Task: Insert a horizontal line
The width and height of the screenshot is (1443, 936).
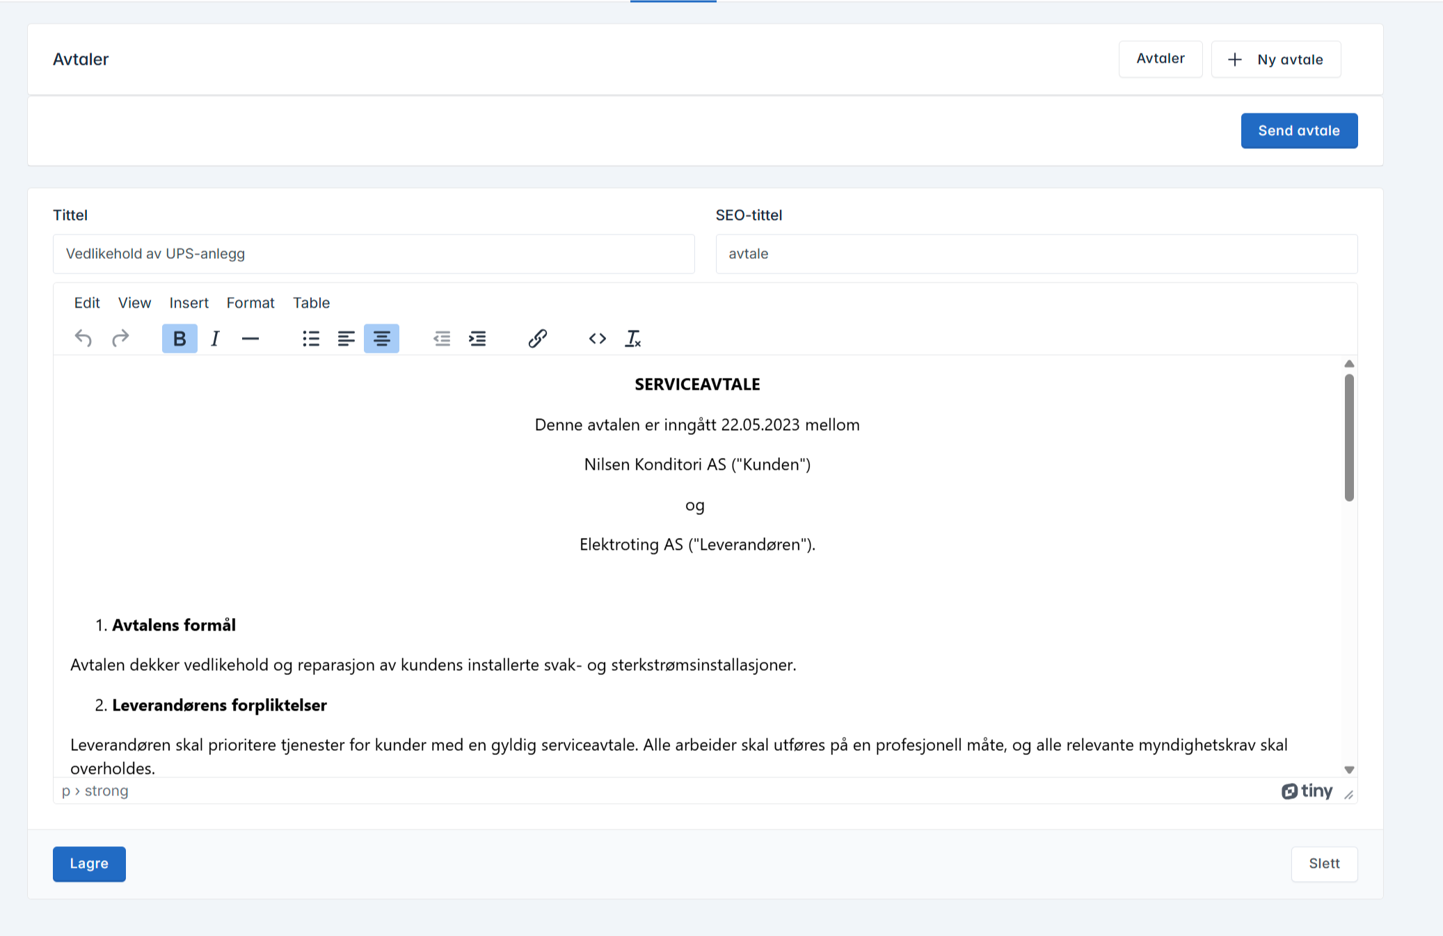Action: tap(250, 338)
